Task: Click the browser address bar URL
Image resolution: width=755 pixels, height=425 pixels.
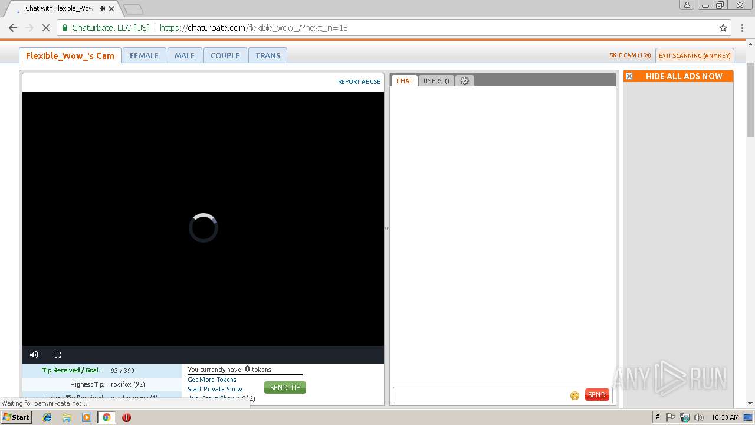Action: 254,28
